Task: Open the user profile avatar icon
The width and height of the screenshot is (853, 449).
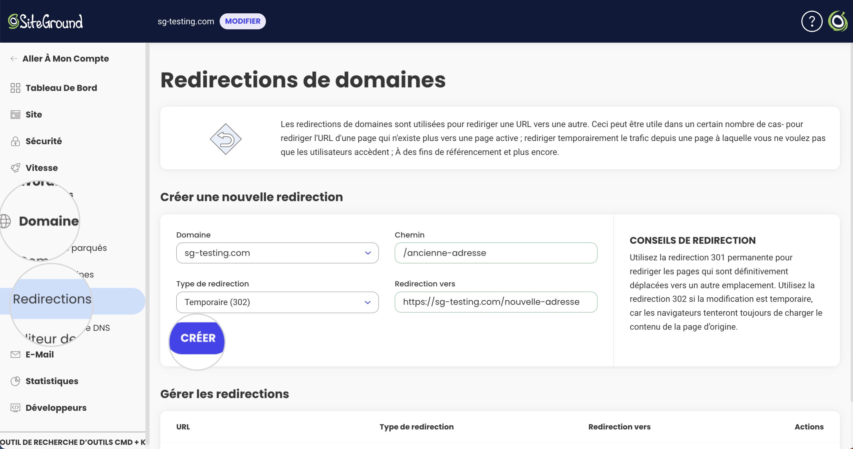Action: [x=838, y=22]
